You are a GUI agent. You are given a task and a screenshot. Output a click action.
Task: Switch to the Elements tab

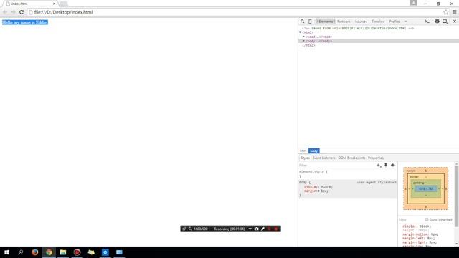click(326, 21)
